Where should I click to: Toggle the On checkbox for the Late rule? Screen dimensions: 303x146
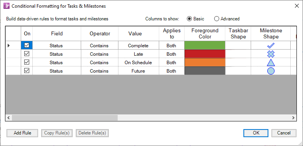27,54
